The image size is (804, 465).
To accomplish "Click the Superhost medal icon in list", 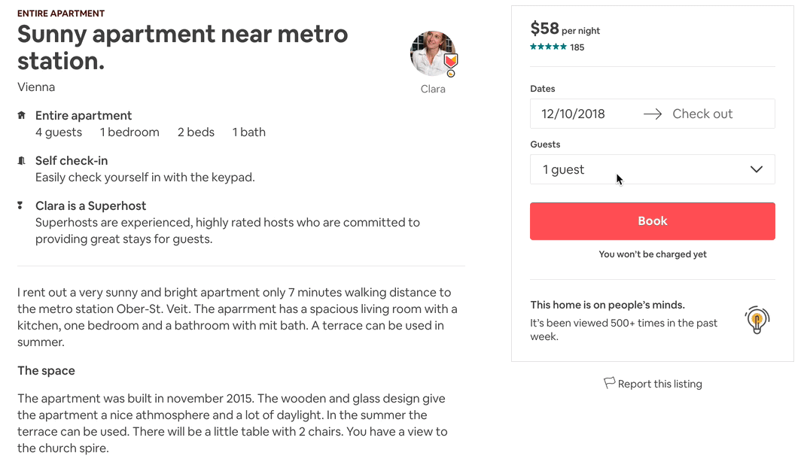I will click(21, 205).
